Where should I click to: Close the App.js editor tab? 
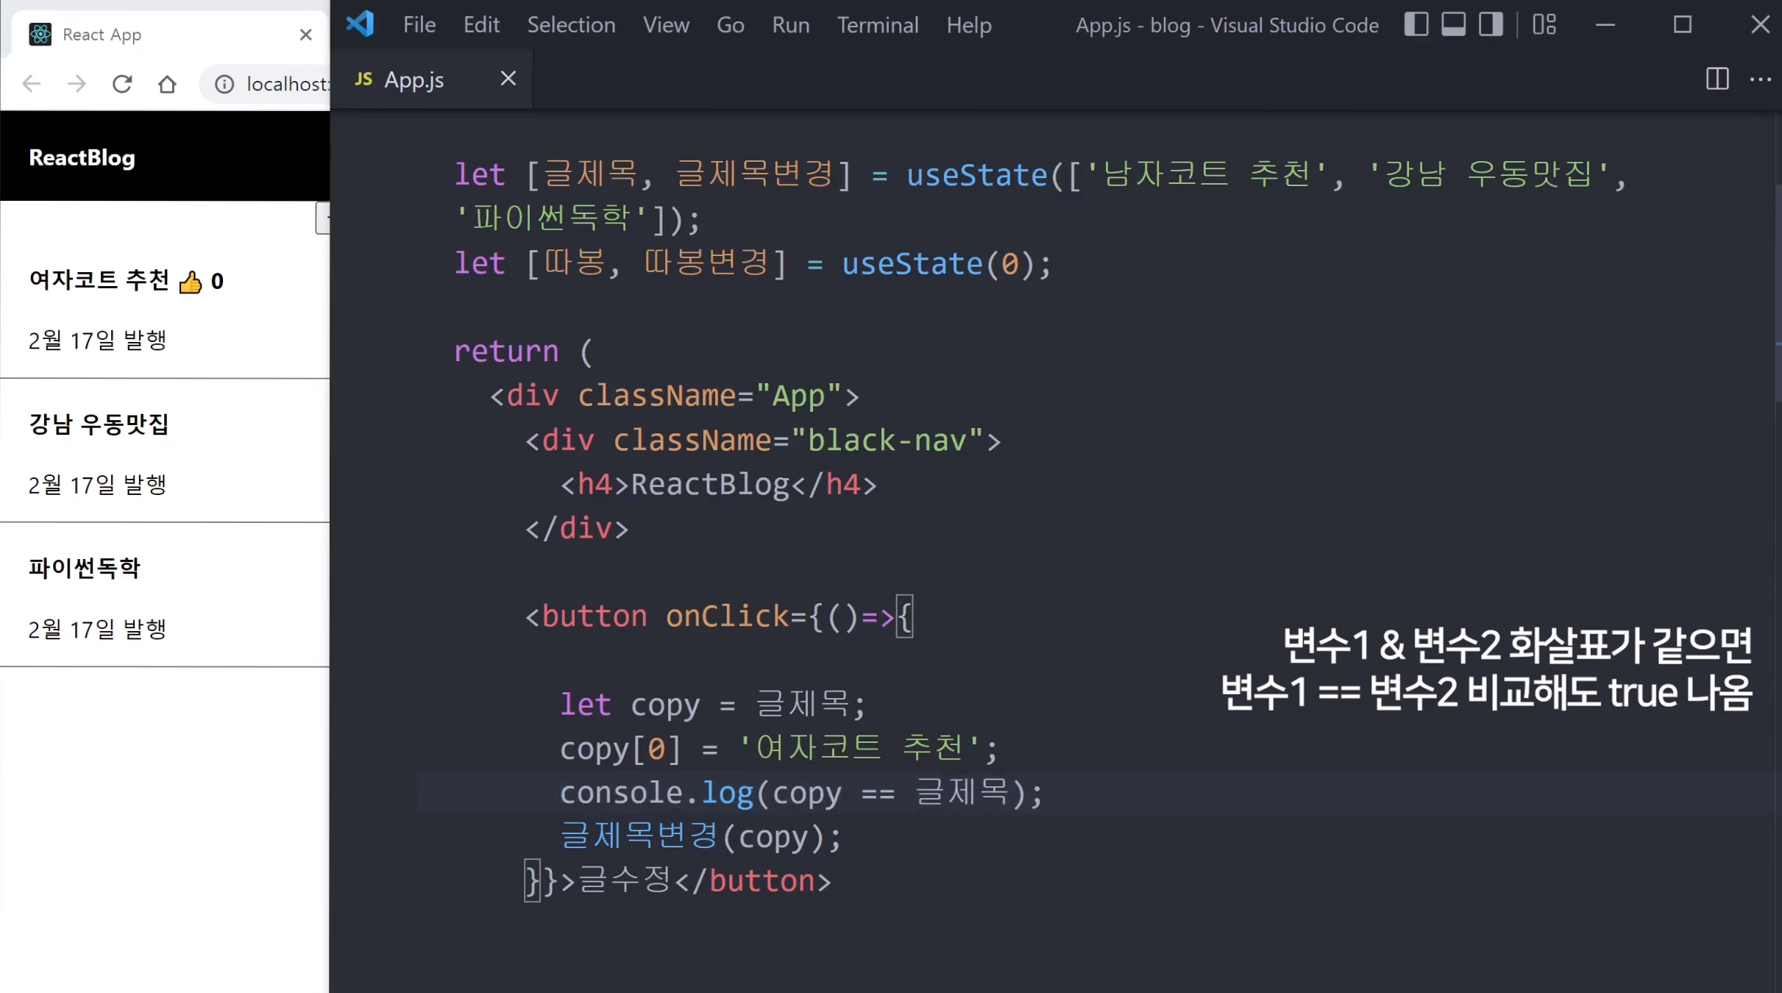[x=508, y=78]
